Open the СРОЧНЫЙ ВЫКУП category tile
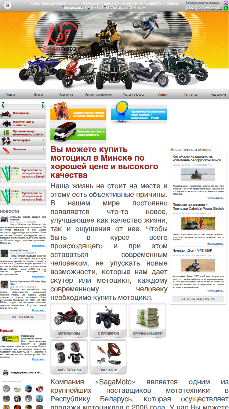This screenshot has width=229, height=409. coord(147,320)
